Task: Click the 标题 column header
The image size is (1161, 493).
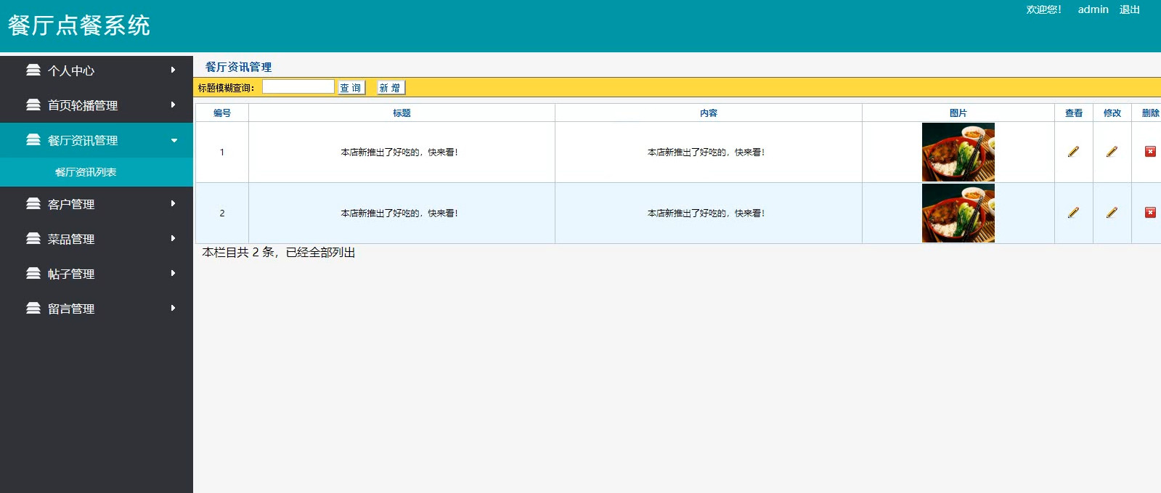Action: pyautogui.click(x=402, y=113)
